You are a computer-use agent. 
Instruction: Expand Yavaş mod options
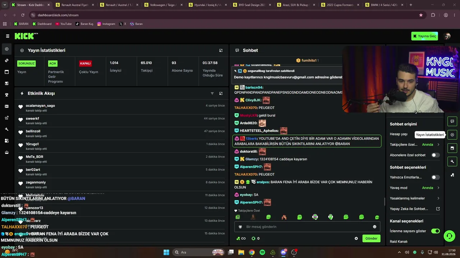pyautogui.click(x=438, y=188)
